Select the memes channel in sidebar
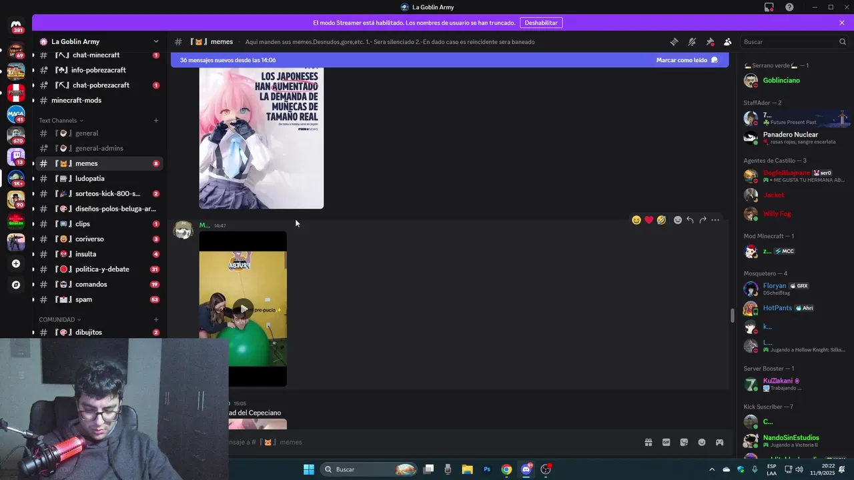Screen dimensions: 854x480 pyautogui.click(x=98, y=163)
